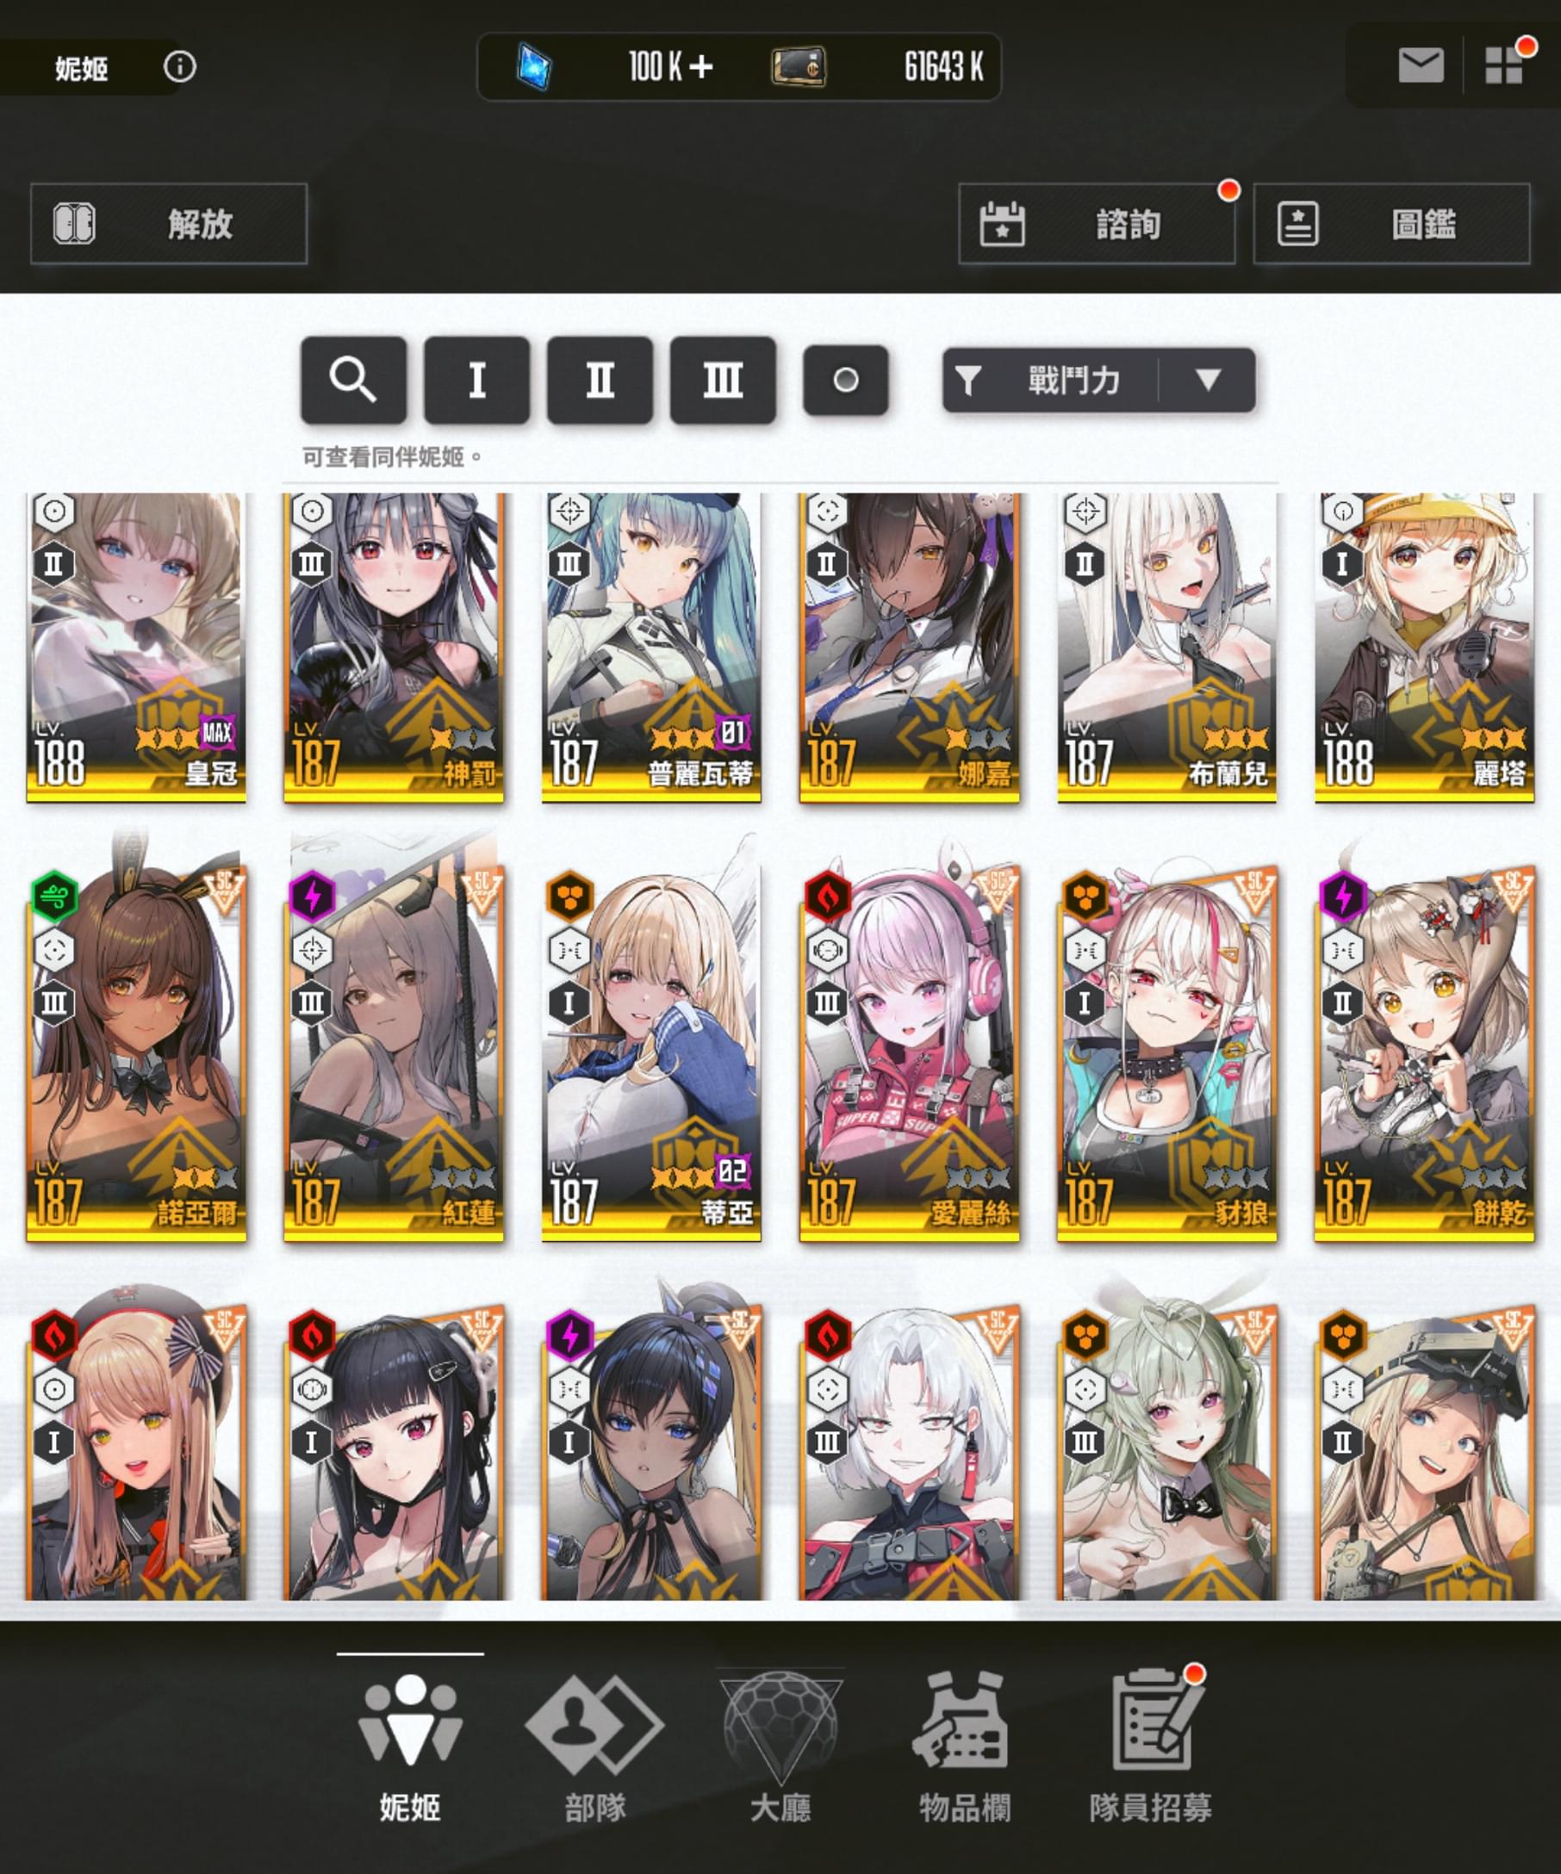The image size is (1561, 1874).
Task: Click the info icon beside 妮姬
Action: point(179,66)
